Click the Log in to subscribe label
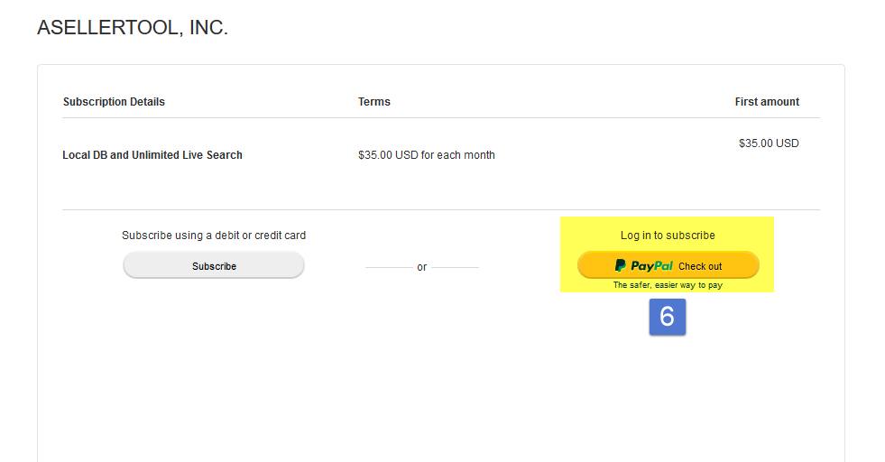Image resolution: width=885 pixels, height=462 pixels. (x=668, y=235)
